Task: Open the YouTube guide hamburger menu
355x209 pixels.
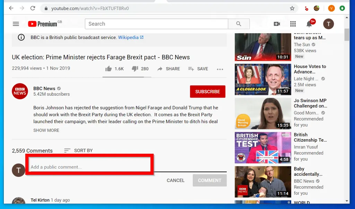Action: coord(16,24)
